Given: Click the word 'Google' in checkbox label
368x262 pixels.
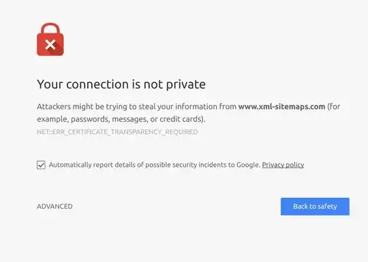Looking at the screenshot, I should [247, 165].
